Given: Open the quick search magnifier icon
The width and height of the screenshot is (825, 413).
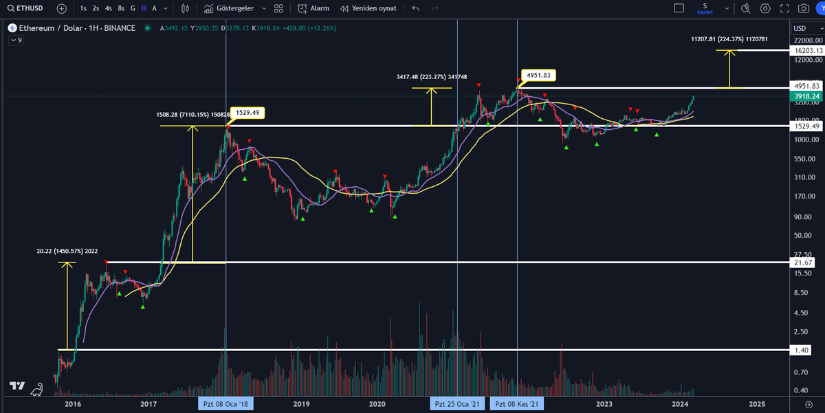Looking at the screenshot, I should pos(746,8).
